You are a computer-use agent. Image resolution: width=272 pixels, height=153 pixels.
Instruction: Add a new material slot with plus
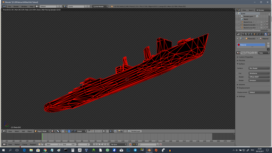pyautogui.click(x=268, y=44)
